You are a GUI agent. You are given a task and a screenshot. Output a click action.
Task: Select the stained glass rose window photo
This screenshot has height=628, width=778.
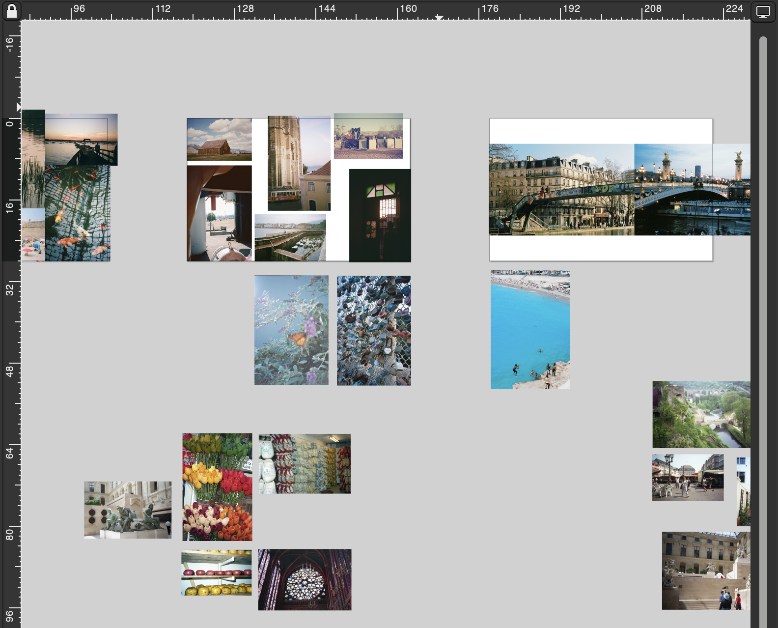tap(305, 579)
